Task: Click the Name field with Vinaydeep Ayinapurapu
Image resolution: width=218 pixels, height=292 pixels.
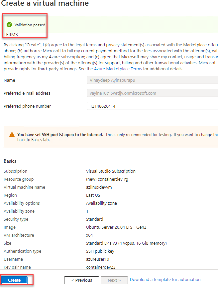Action: pyautogui.click(x=152, y=80)
